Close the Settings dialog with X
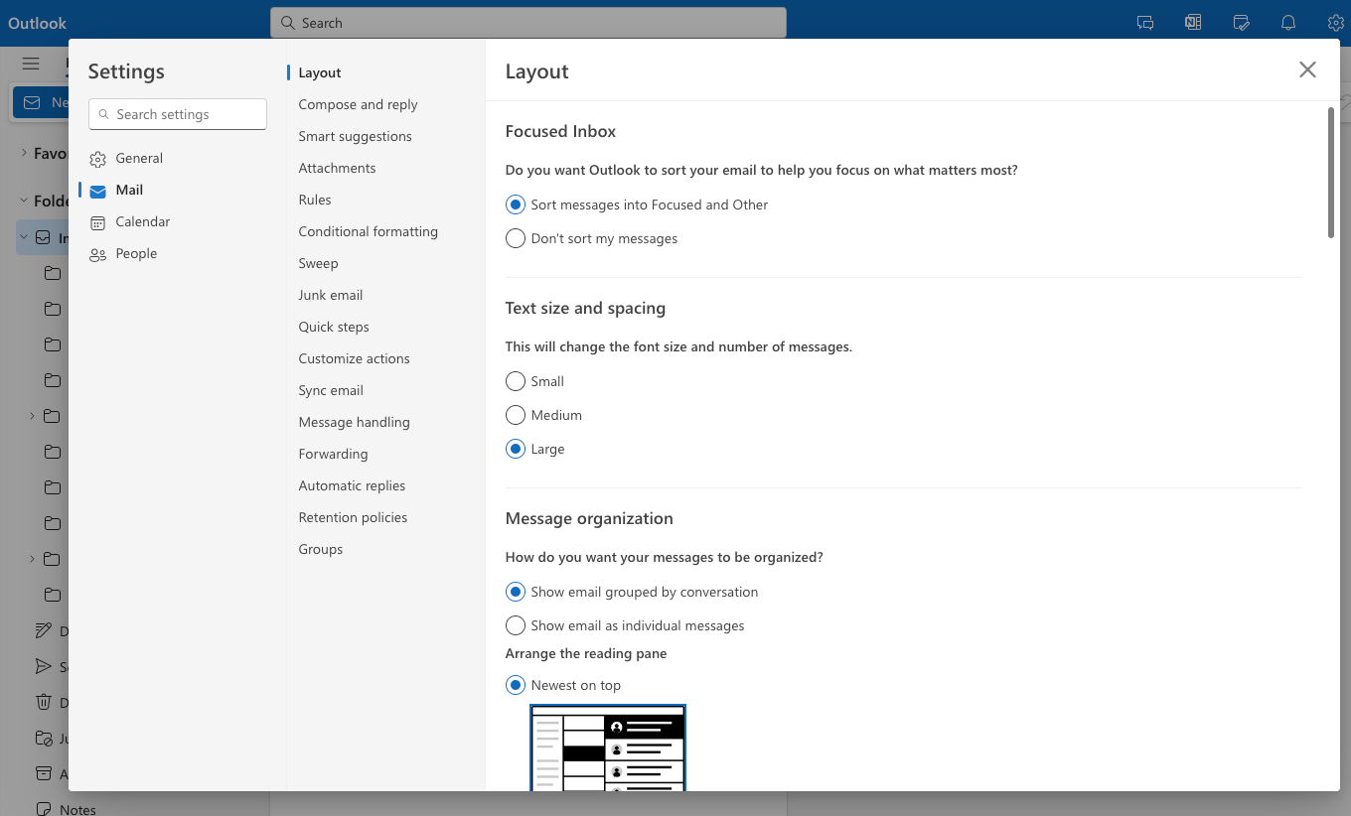 coord(1307,69)
